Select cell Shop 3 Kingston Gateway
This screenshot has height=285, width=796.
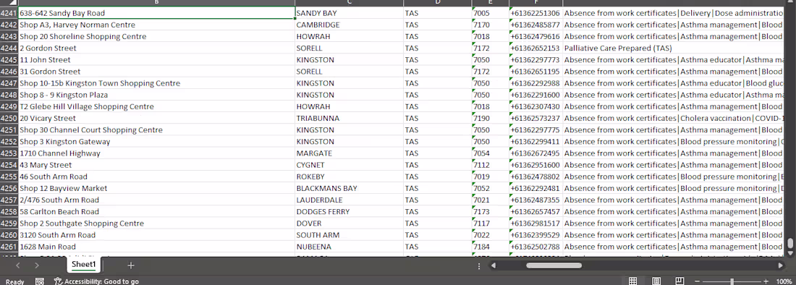coord(156,142)
